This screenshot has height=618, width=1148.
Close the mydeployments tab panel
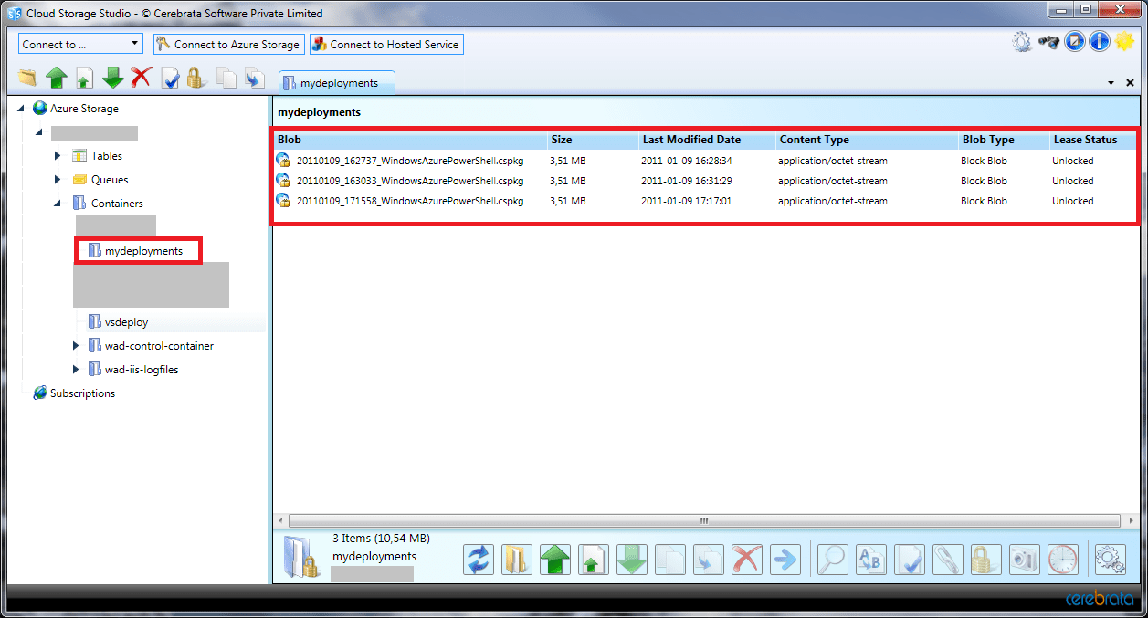tap(1130, 83)
